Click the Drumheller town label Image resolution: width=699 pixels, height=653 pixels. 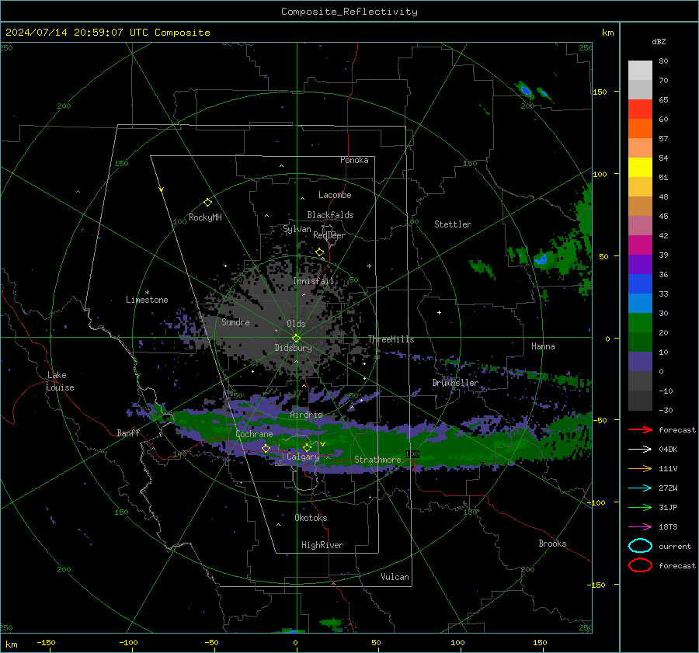(x=455, y=383)
